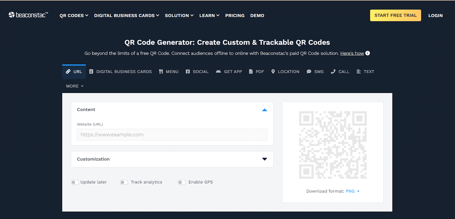
Task: Click the Customization section header text
Action: tap(93, 159)
